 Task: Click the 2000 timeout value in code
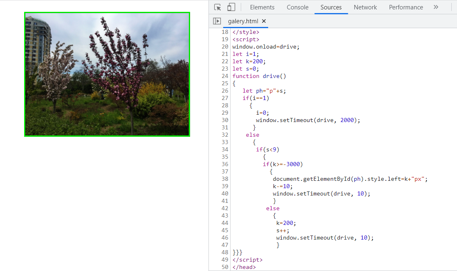348,120
